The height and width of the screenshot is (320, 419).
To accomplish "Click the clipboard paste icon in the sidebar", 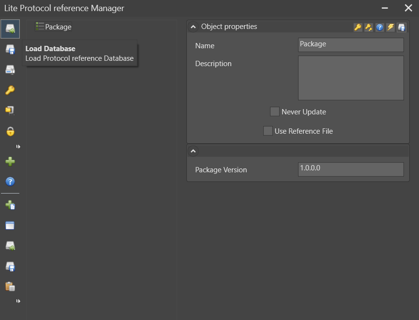I will point(10,286).
